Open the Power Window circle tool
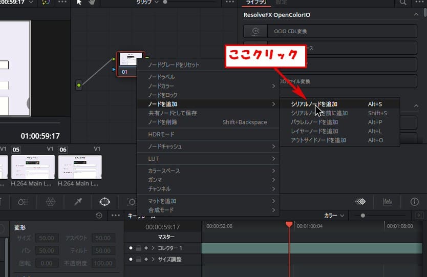Viewport: 427px width, 277px height. click(104, 202)
